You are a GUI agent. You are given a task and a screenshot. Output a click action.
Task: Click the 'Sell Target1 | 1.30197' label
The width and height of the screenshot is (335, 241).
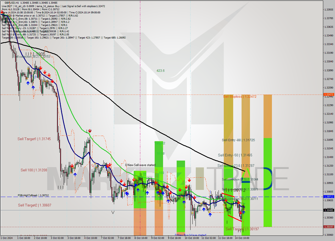242,229
